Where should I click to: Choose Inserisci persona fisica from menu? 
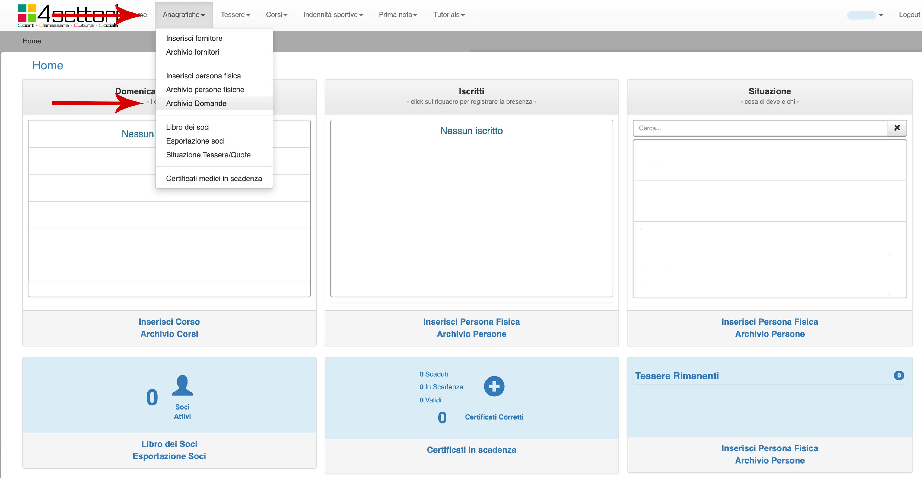[x=203, y=76]
